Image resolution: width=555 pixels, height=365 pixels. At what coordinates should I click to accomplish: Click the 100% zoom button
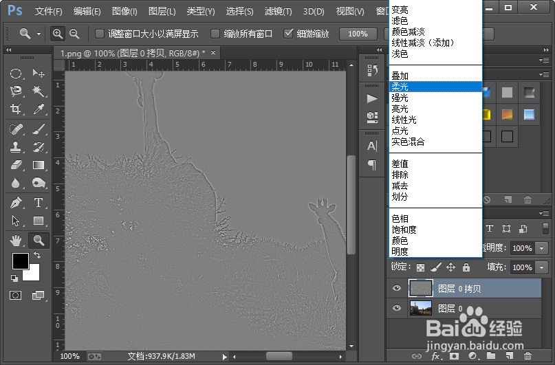pos(358,34)
